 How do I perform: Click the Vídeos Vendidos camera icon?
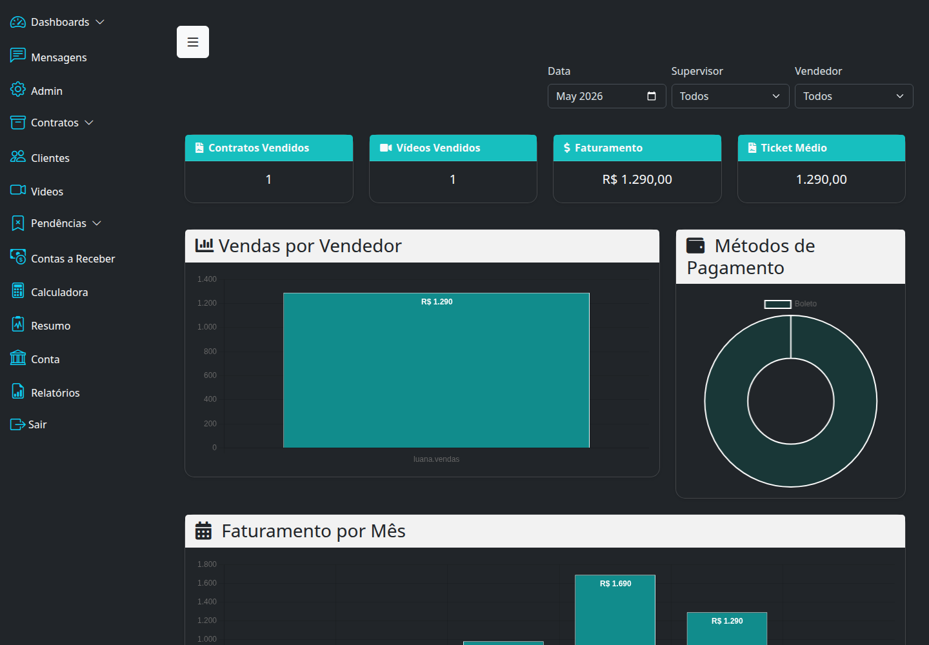tap(386, 148)
